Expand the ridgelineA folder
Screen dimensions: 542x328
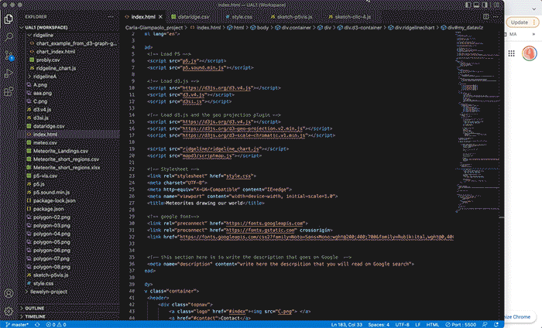click(46, 77)
